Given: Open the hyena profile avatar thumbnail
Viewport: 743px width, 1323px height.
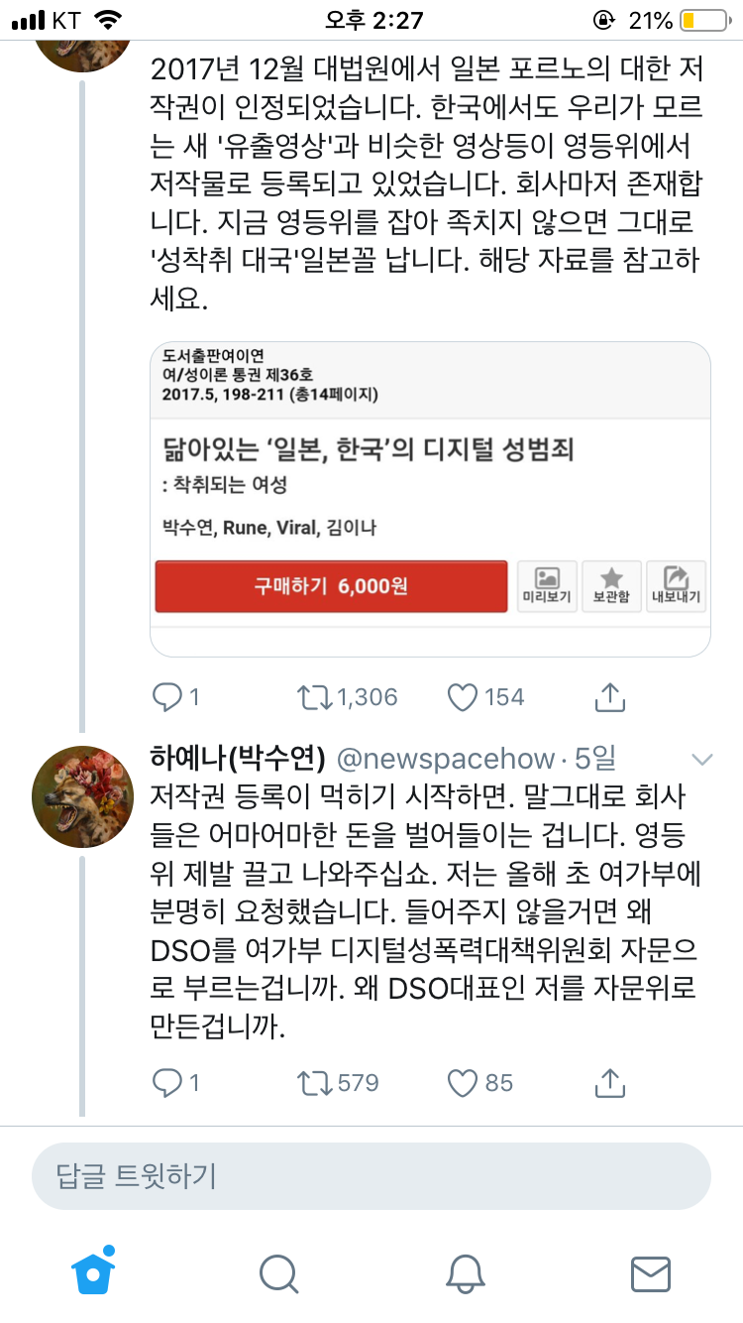Looking at the screenshot, I should (x=82, y=796).
